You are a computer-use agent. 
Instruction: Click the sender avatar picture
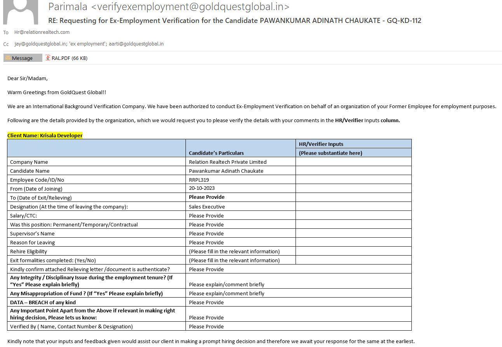21,12
